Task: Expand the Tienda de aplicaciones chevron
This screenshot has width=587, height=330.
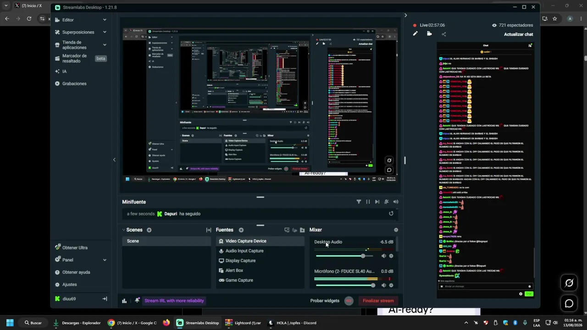Action: click(x=105, y=44)
